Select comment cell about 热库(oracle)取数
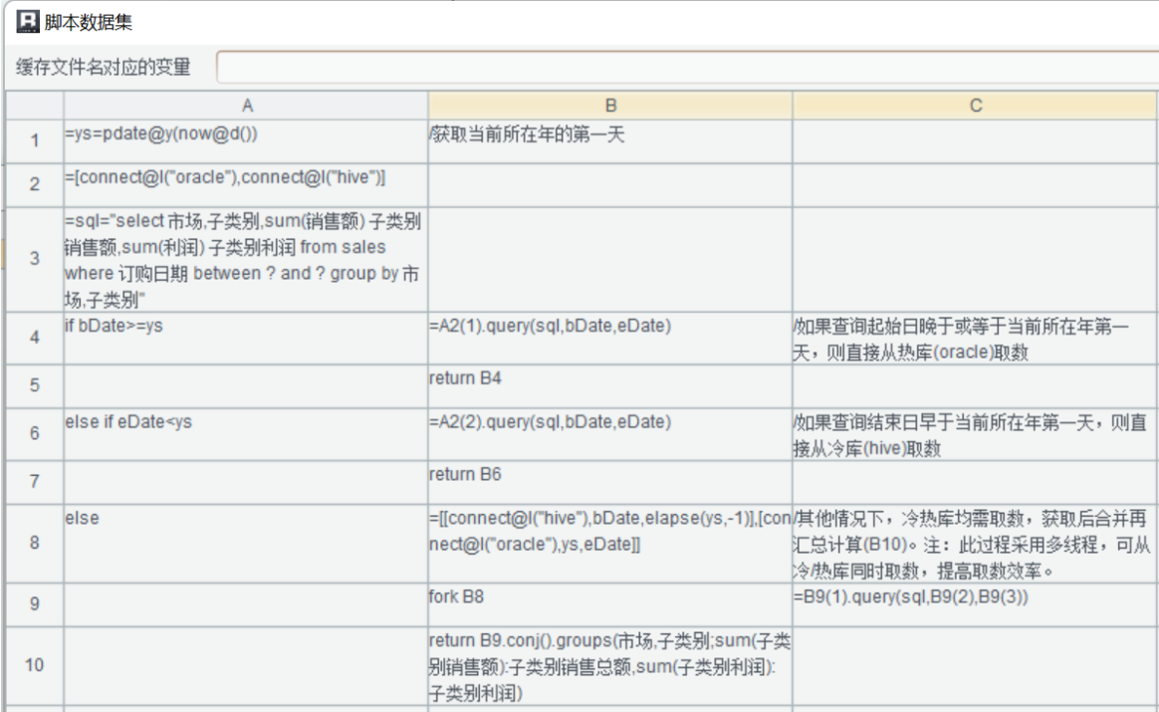The image size is (1159, 712). pos(975,338)
